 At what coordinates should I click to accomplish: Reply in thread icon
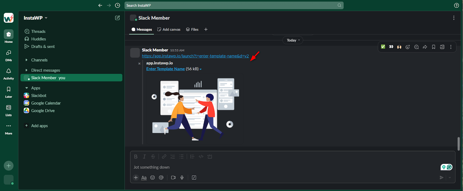click(416, 47)
